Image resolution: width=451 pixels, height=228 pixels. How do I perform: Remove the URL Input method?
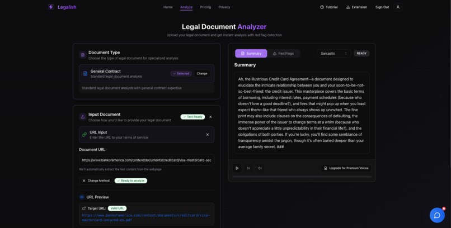208,135
